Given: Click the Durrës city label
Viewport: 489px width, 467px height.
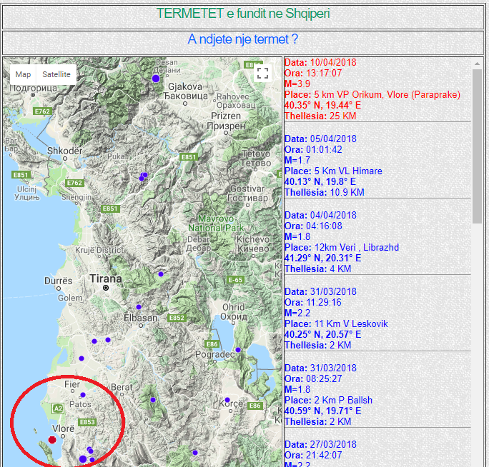Looking at the screenshot, I should (59, 281).
